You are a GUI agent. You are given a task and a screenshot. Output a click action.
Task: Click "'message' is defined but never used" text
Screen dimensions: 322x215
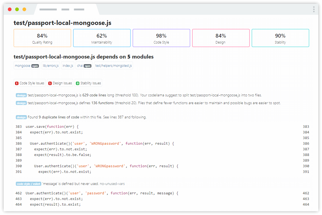(70, 184)
